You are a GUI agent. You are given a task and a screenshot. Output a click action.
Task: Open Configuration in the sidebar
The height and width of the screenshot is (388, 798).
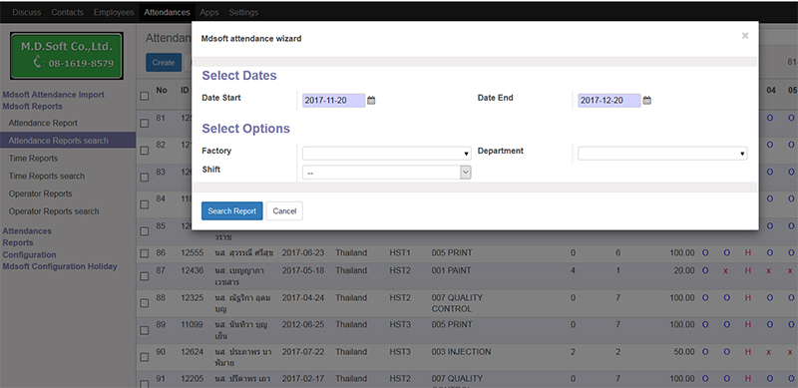click(30, 254)
